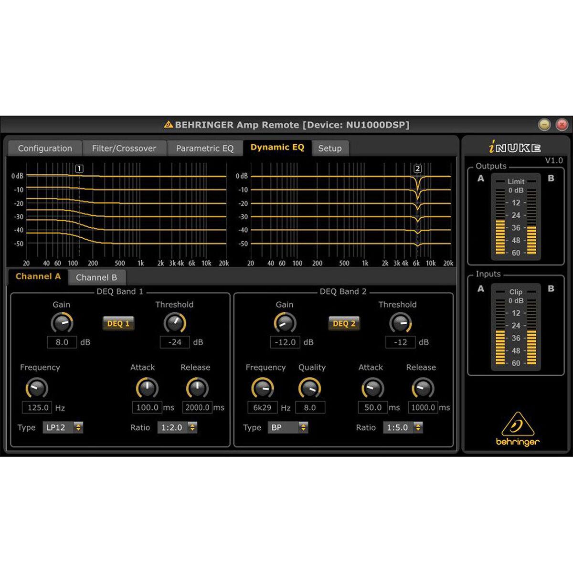Close the Amp Remote window

click(562, 125)
